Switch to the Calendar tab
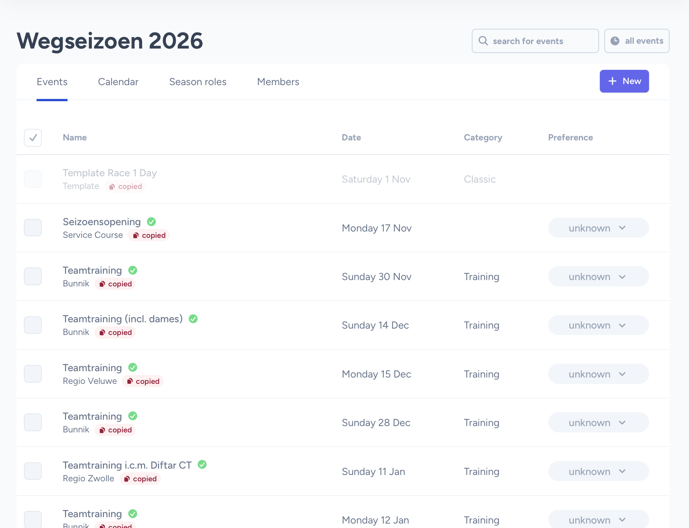 [x=118, y=82]
